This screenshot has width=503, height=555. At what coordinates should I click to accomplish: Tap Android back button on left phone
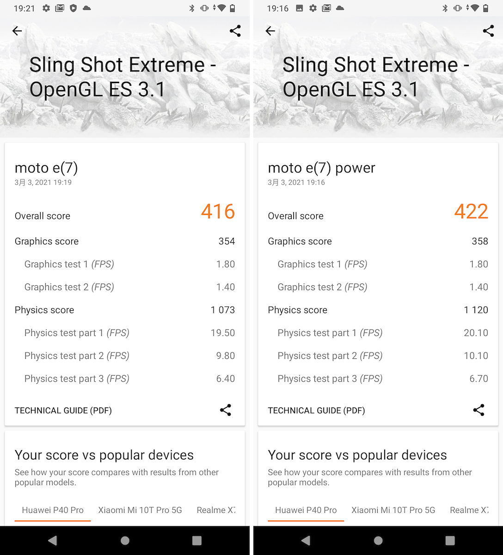point(53,540)
